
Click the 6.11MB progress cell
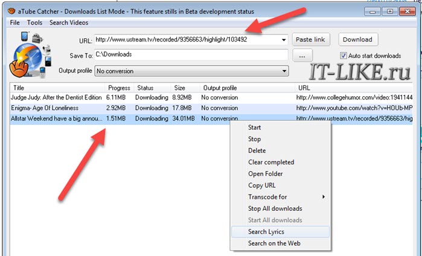point(116,97)
